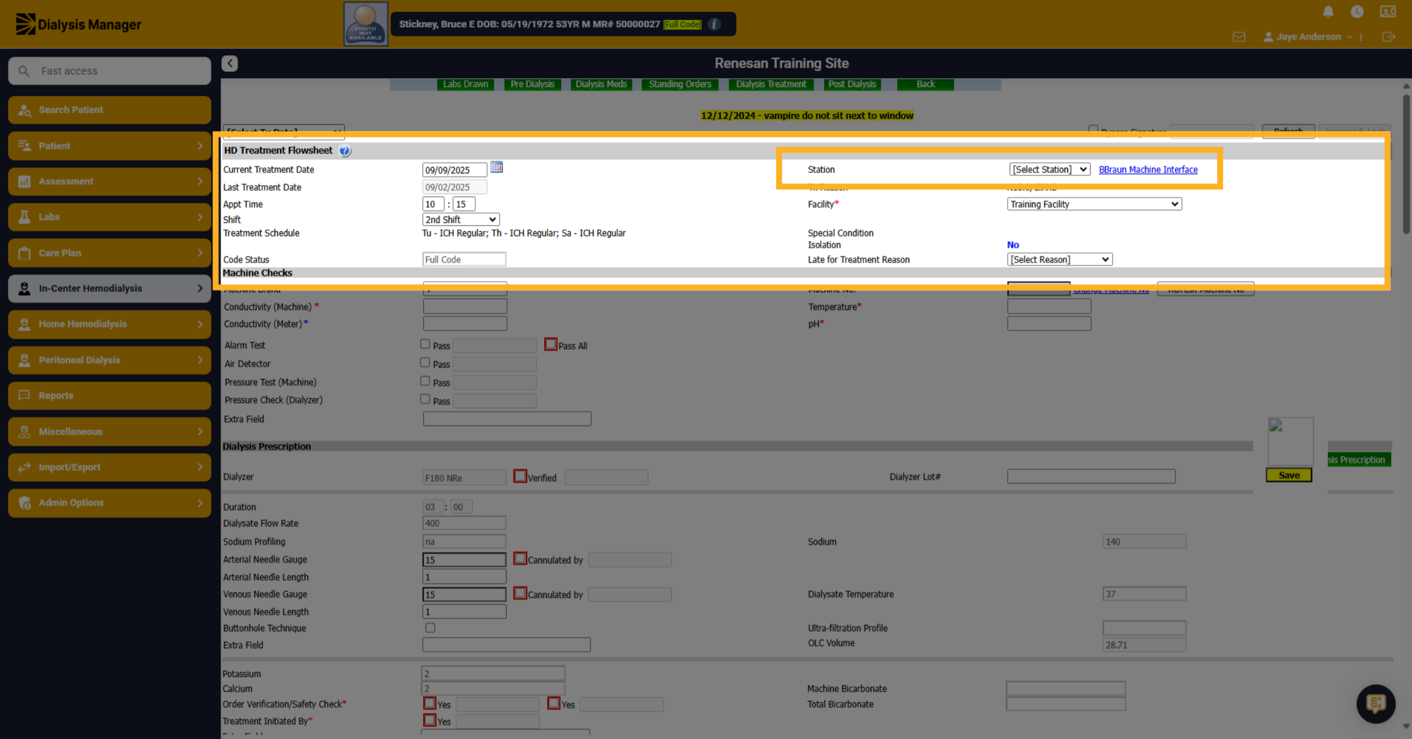Check Pressure Test (Machine) Pass checkbox
Viewport: 1412px width, 739px height.
click(x=425, y=381)
